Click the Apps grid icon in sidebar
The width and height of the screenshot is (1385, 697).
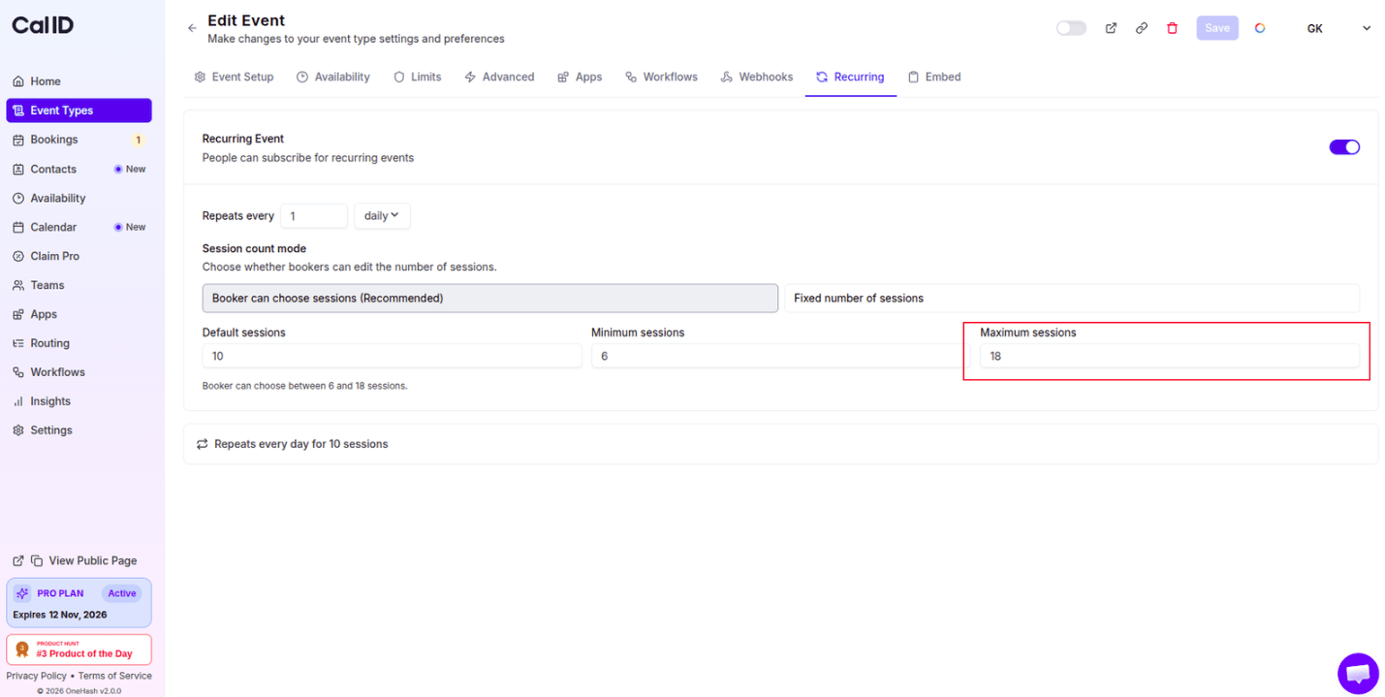[x=18, y=314]
